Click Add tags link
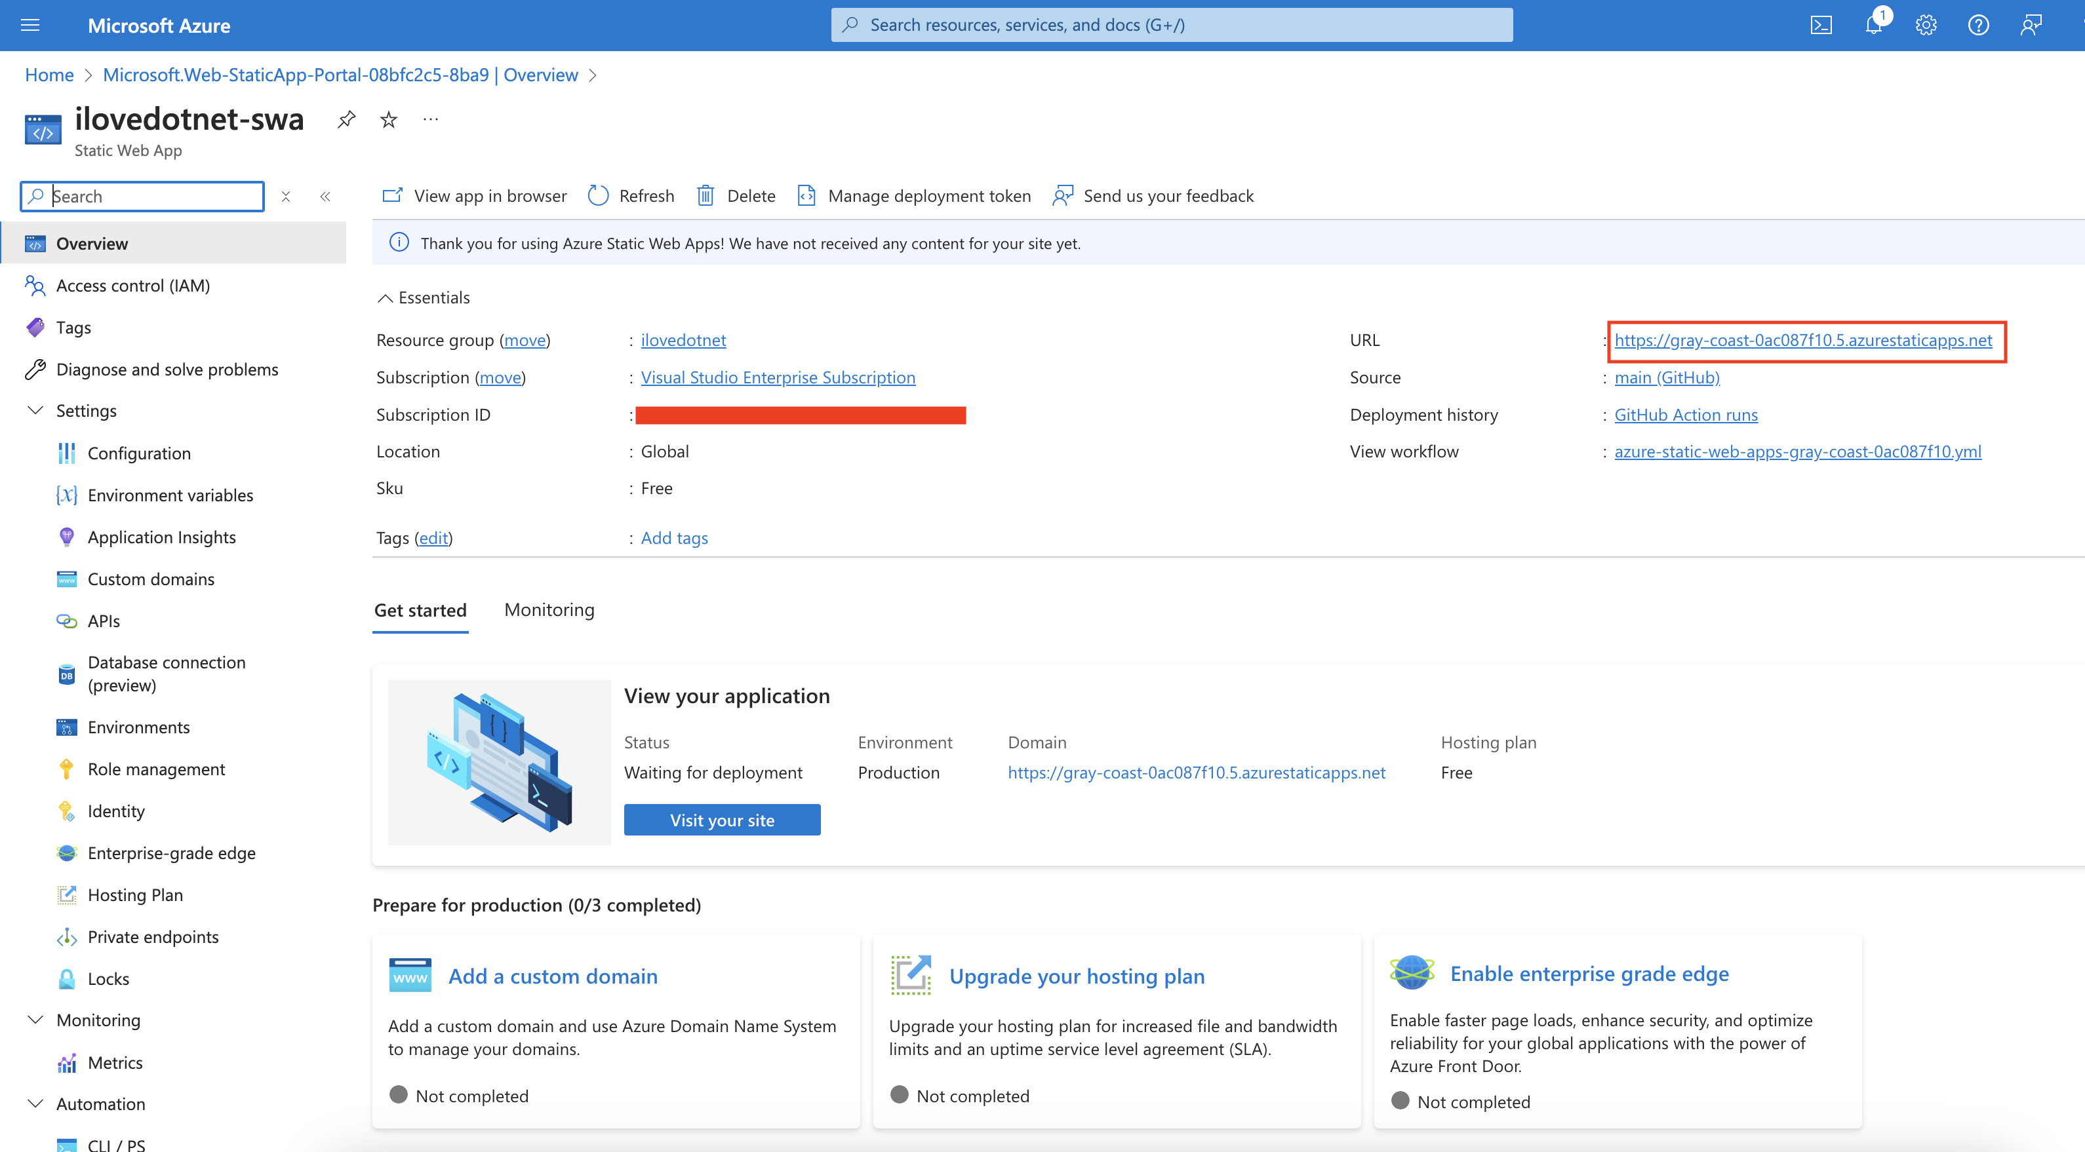The height and width of the screenshot is (1152, 2085). 674,538
